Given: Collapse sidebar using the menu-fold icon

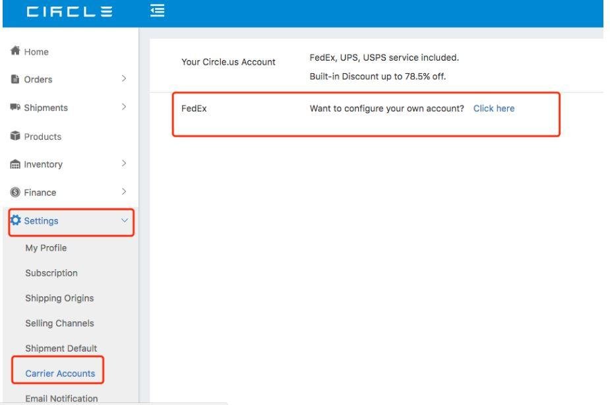Looking at the screenshot, I should point(158,11).
